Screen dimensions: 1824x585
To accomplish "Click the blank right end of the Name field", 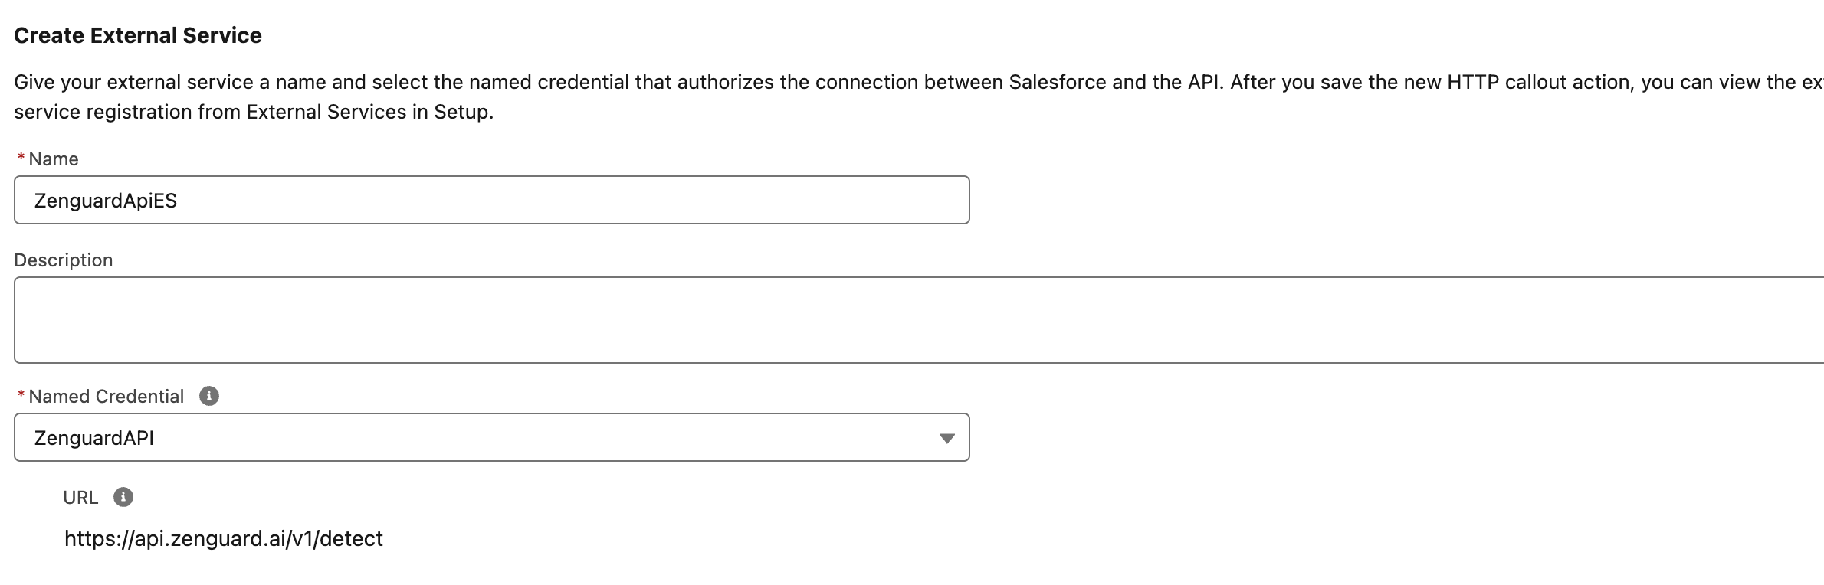I will (843, 200).
